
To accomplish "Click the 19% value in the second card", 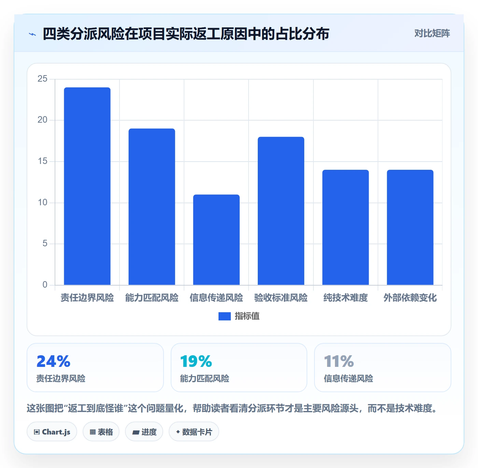I will pos(196,361).
